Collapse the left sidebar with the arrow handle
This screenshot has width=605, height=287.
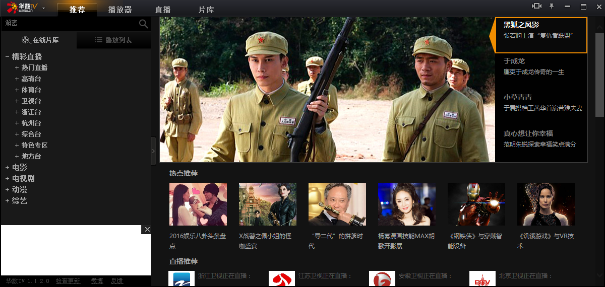pos(154,151)
